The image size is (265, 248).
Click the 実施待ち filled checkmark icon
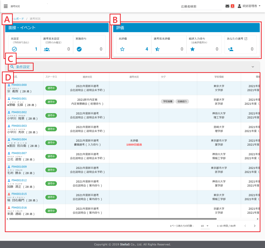pos(79,49)
